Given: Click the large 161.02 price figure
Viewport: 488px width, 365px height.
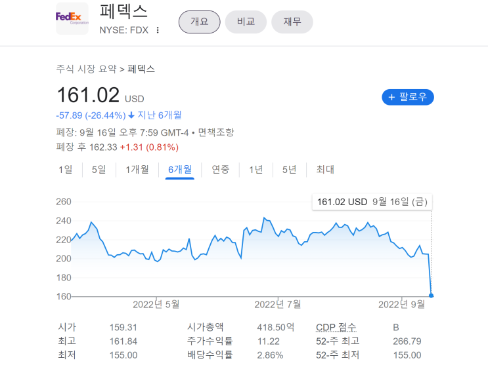Looking at the screenshot, I should (89, 95).
